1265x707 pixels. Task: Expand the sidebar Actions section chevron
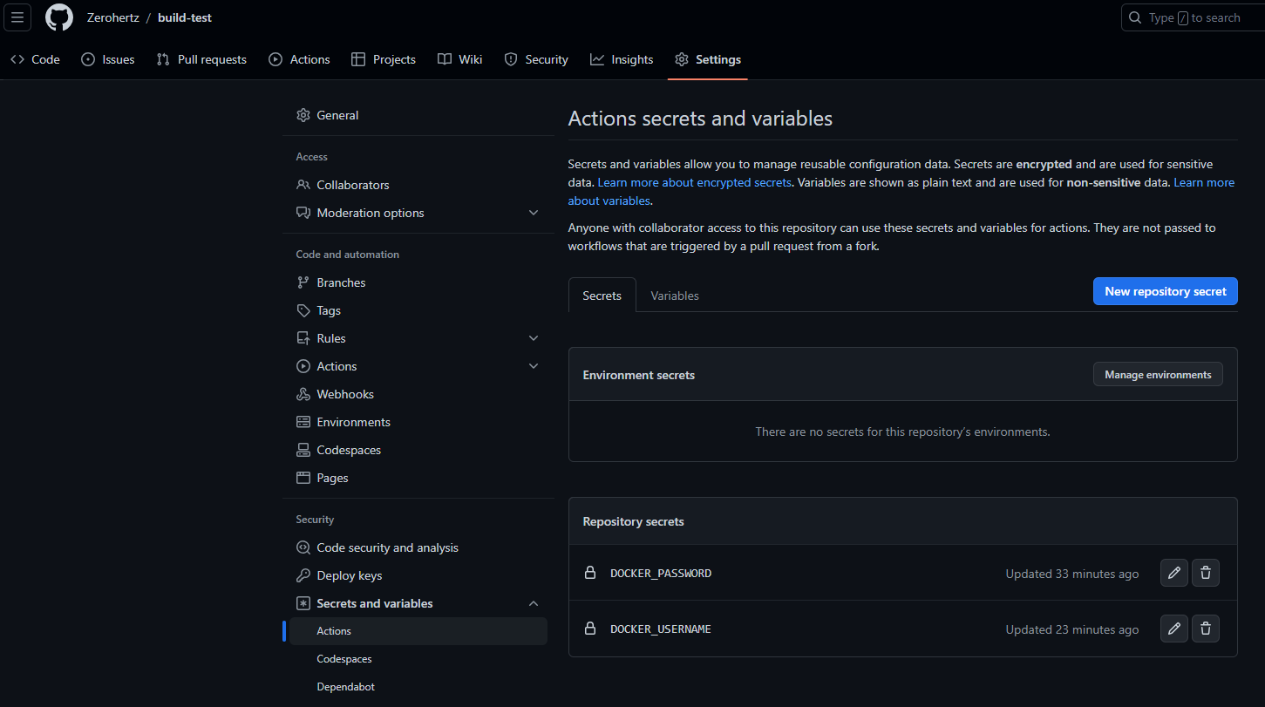click(x=534, y=366)
